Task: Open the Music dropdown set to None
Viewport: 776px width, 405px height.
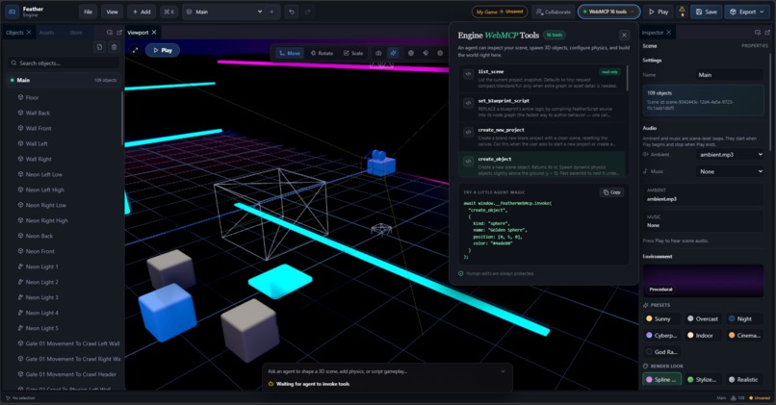Action: click(x=730, y=171)
